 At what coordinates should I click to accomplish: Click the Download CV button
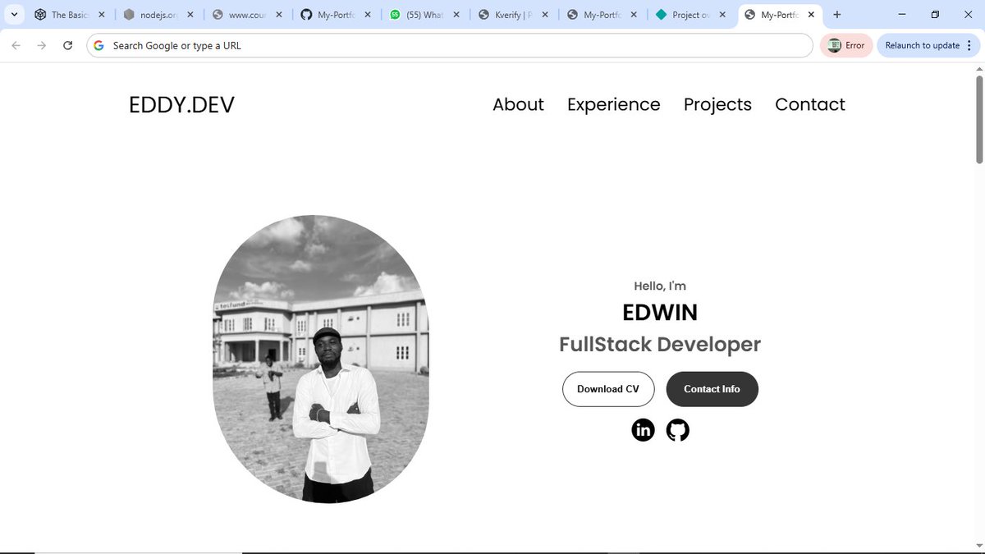[608, 389]
